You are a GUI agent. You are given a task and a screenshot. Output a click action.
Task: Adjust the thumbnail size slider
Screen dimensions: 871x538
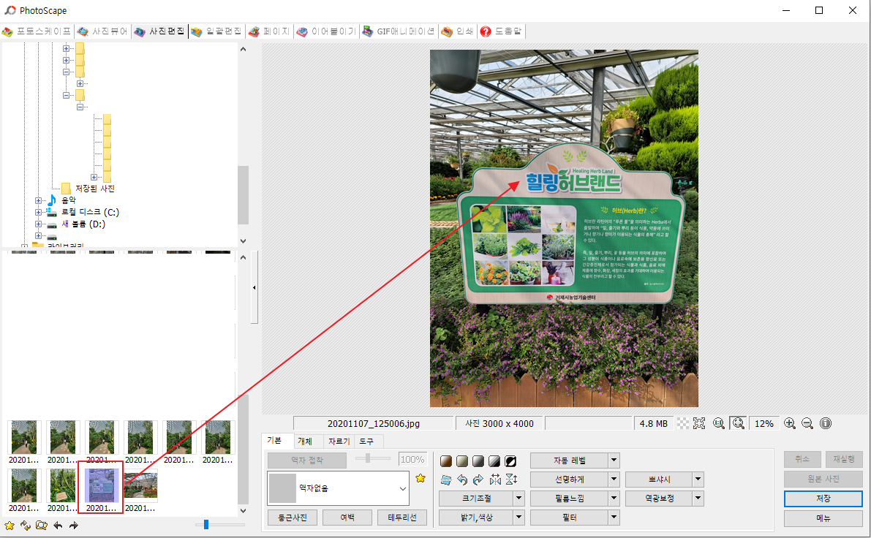pyautogui.click(x=206, y=525)
